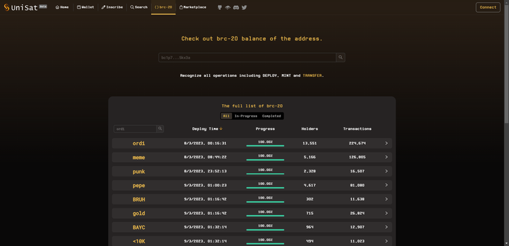This screenshot has height=246, width=509.
Task: Click the ticker search magnifier icon
Action: (160, 129)
